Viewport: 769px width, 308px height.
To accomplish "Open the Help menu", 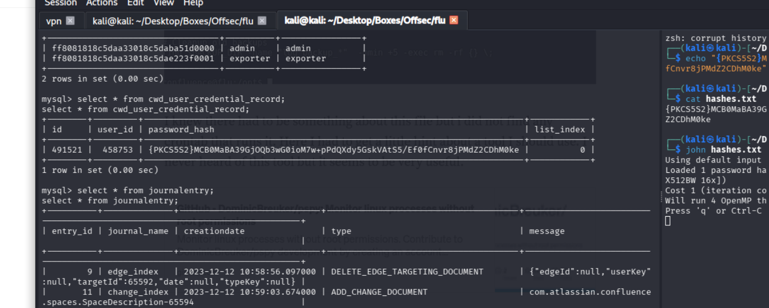I will [x=193, y=3].
